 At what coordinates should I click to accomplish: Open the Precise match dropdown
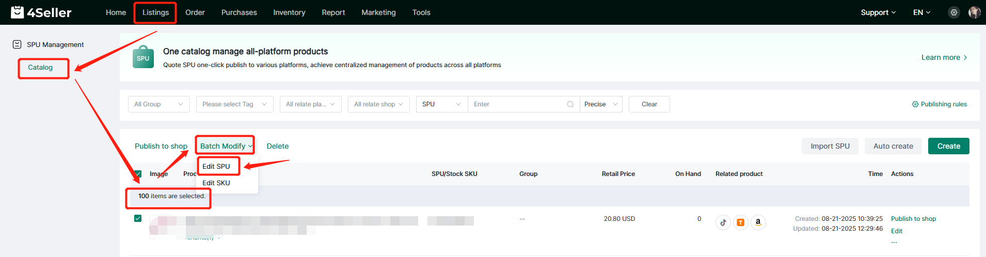pyautogui.click(x=601, y=104)
